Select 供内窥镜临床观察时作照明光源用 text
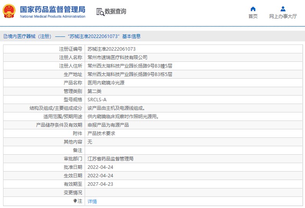This screenshot has height=208, width=305. point(123,116)
